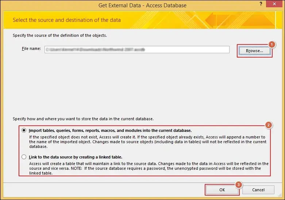The height and width of the screenshot is (200, 285).
Task: Click the import option description paragraph
Action: coord(147,142)
